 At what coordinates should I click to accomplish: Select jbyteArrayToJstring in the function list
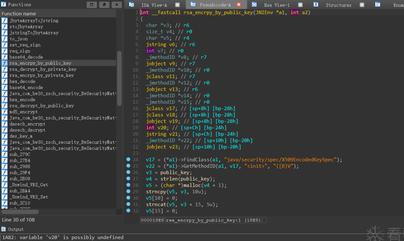coord(34,20)
